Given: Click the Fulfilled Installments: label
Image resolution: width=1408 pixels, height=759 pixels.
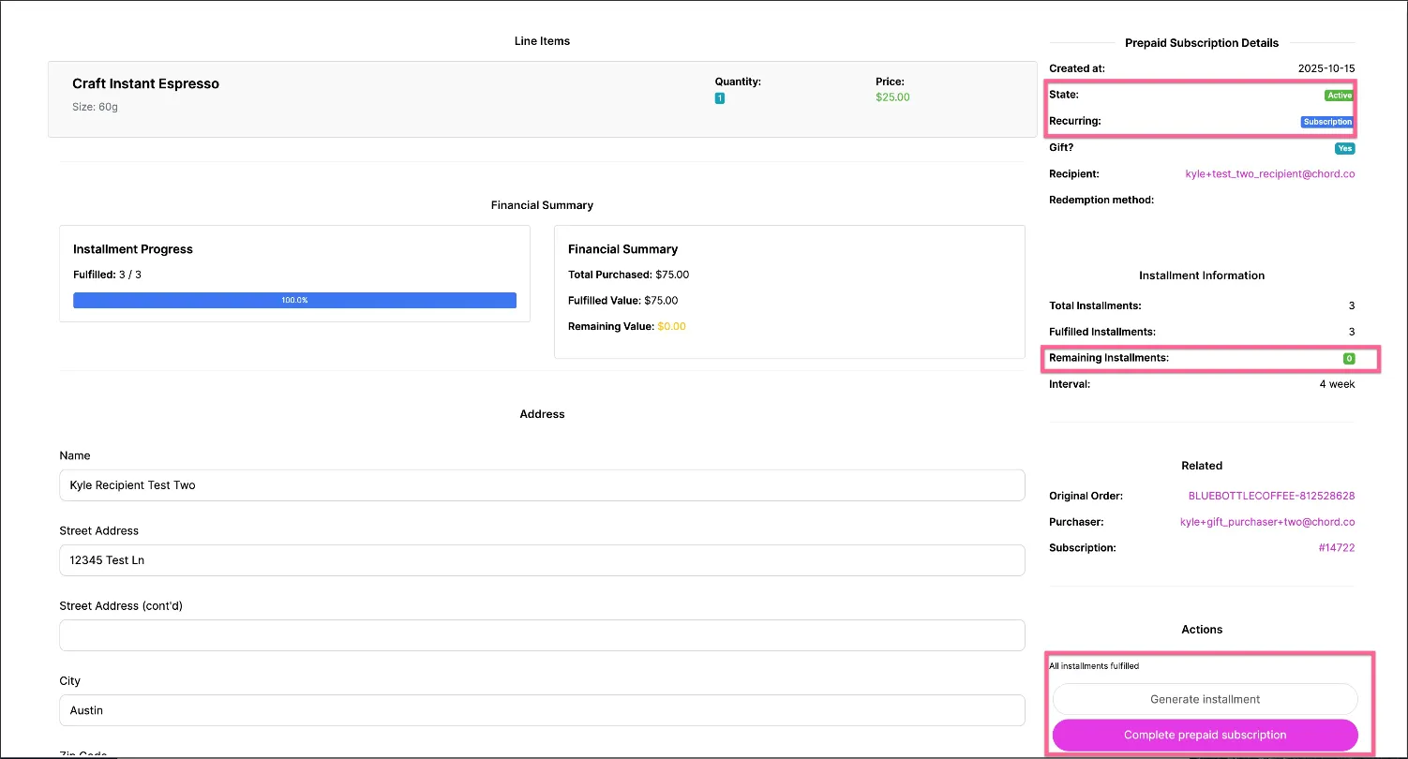Looking at the screenshot, I should click(1102, 332).
